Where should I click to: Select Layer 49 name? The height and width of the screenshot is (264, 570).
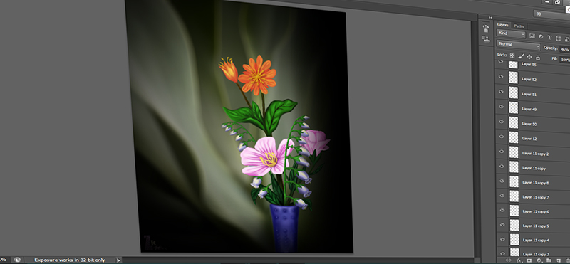529,109
